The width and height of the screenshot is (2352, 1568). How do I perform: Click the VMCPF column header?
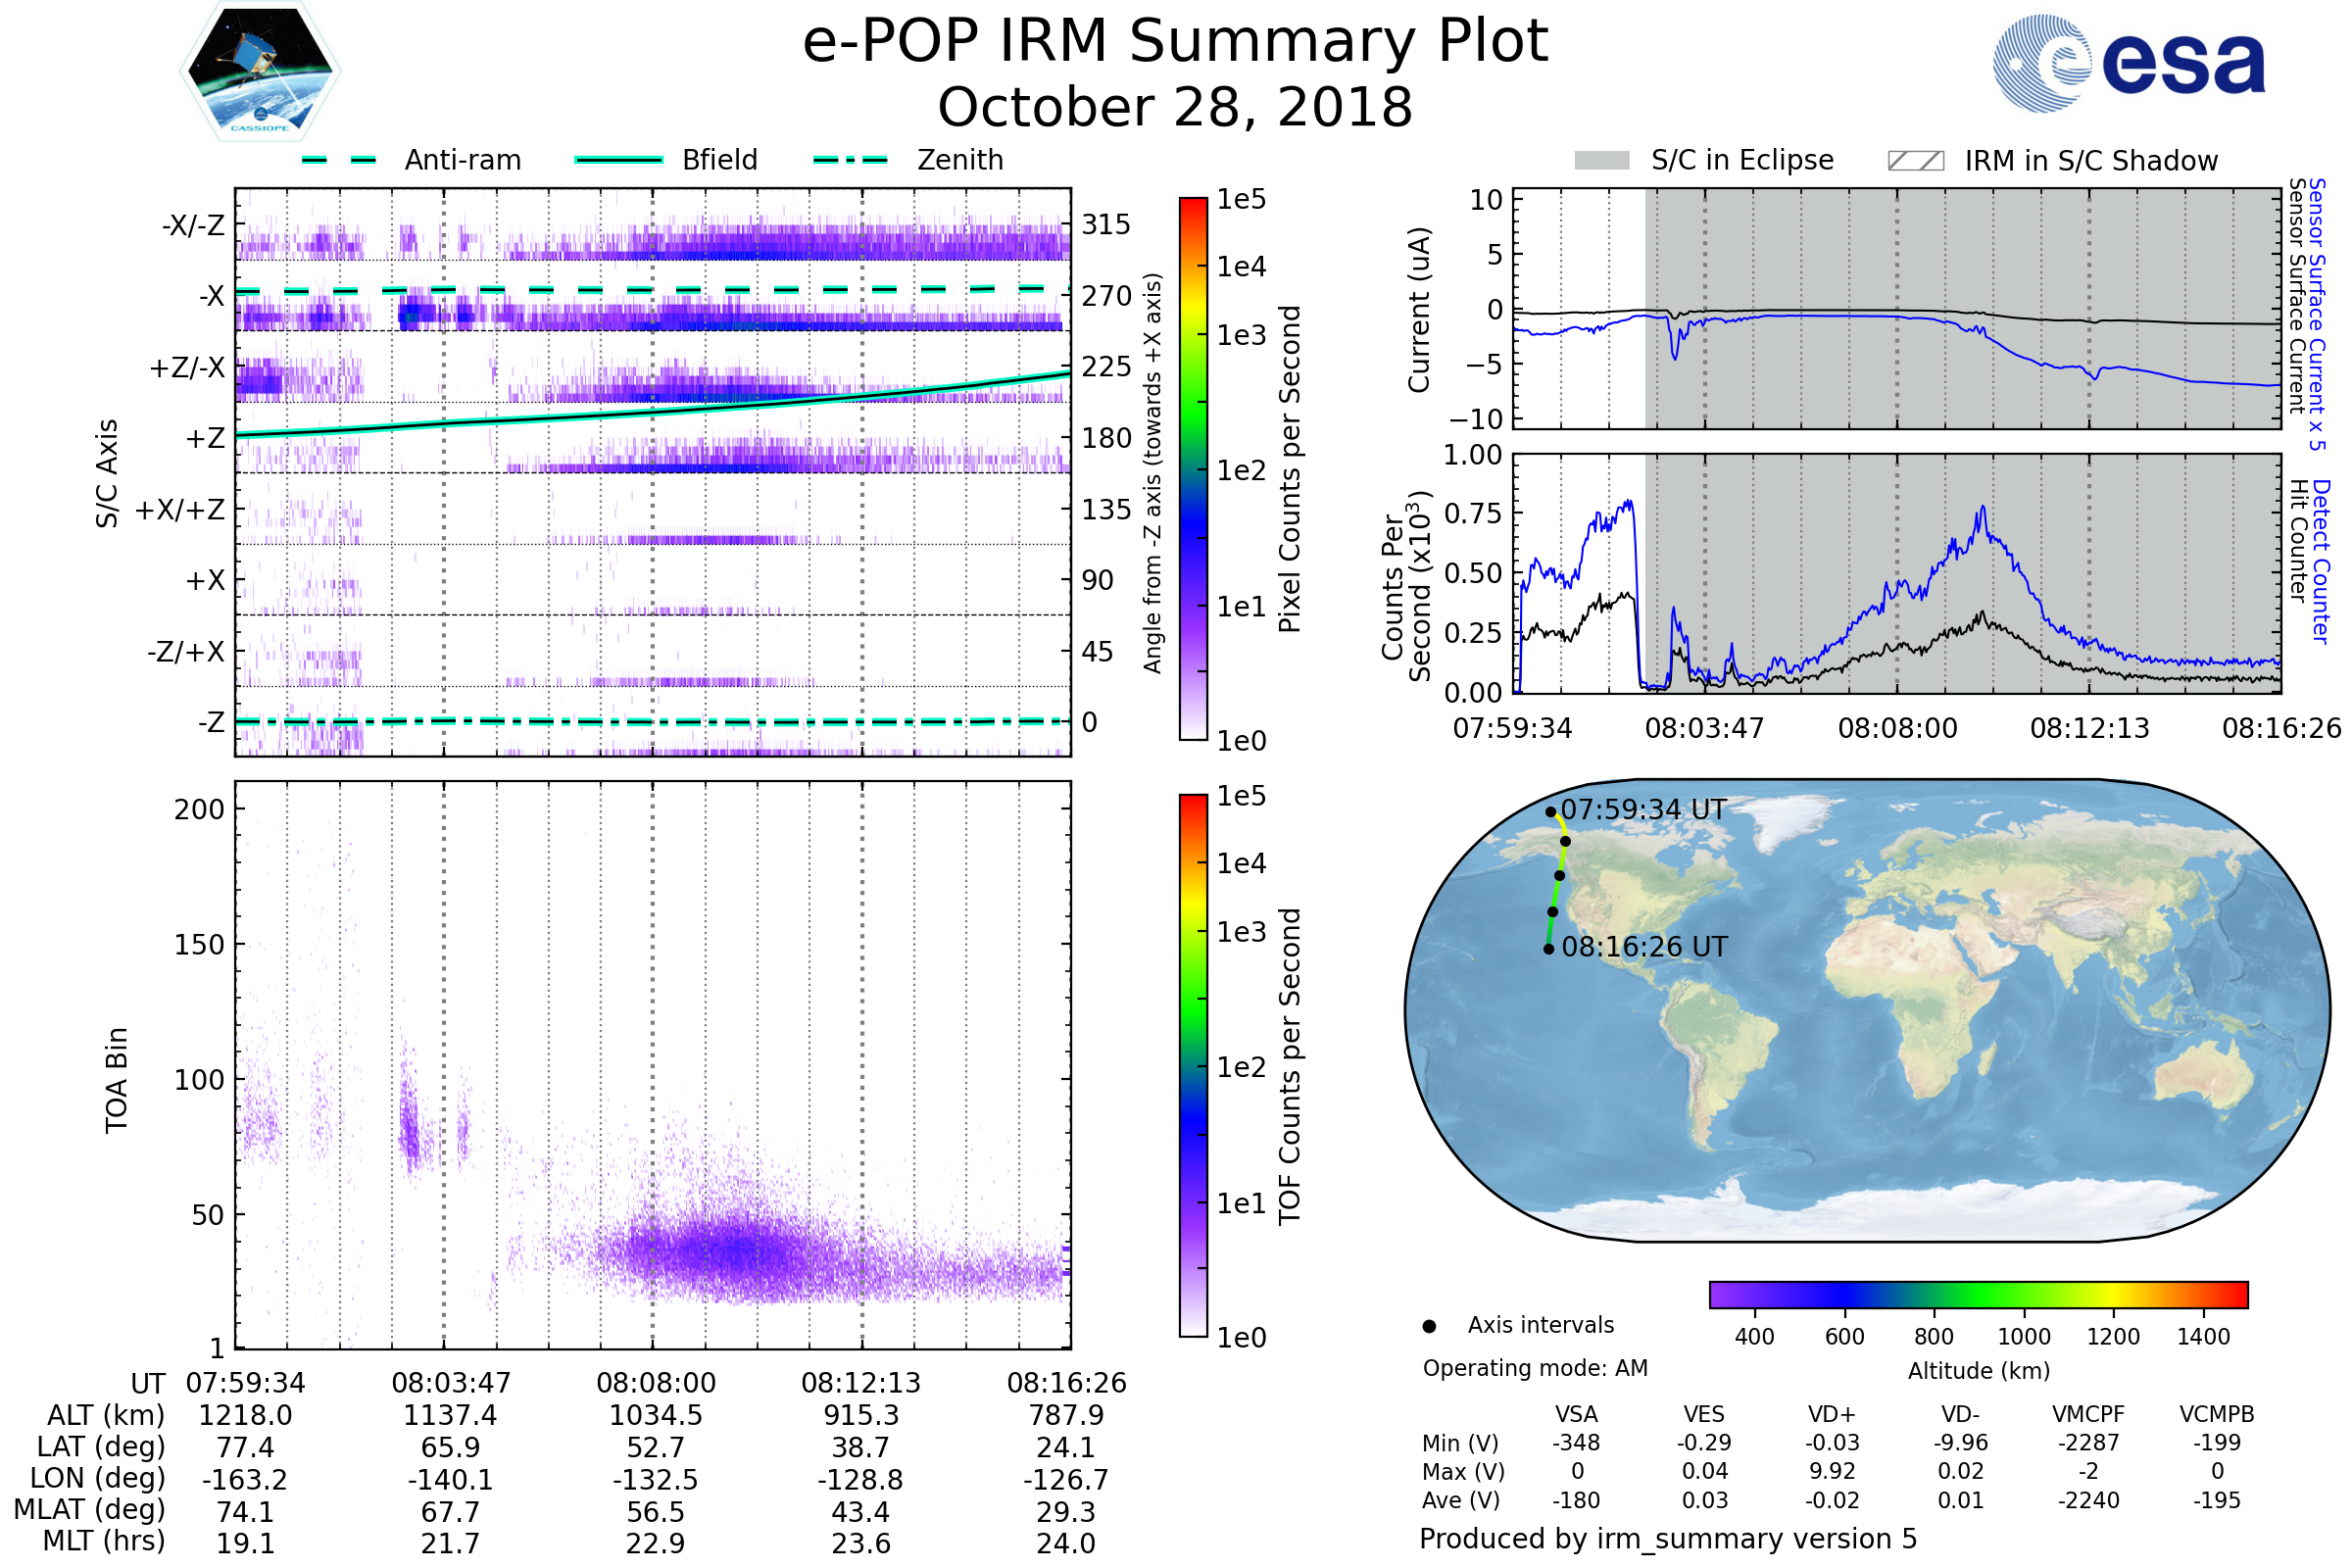tap(2088, 1414)
